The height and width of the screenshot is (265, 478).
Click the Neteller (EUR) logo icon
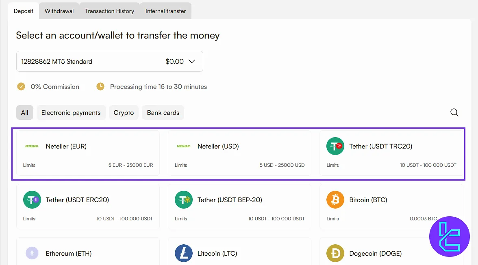32,146
